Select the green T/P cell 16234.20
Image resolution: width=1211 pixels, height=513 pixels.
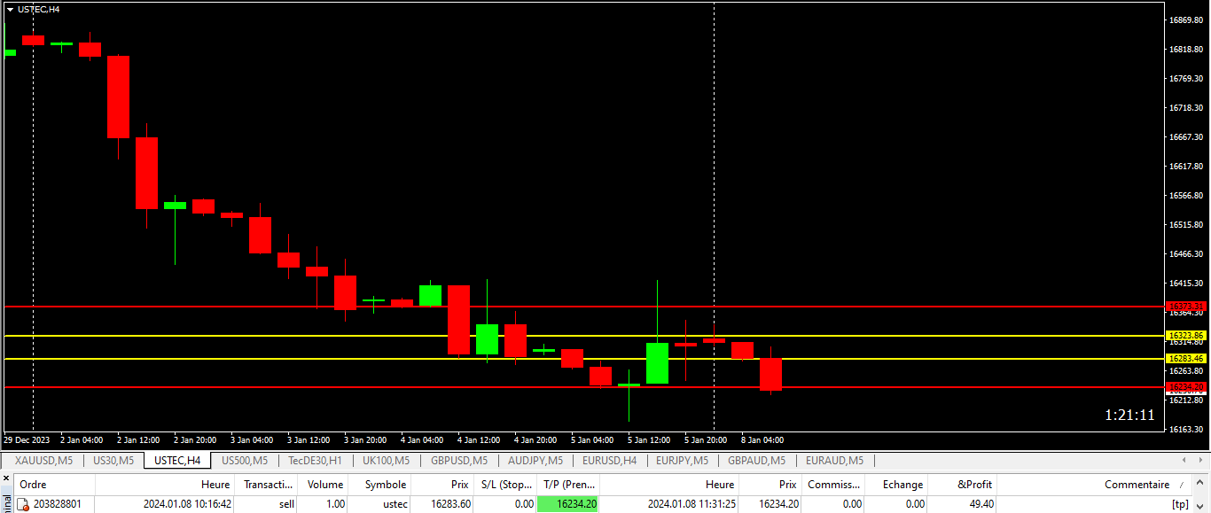568,504
